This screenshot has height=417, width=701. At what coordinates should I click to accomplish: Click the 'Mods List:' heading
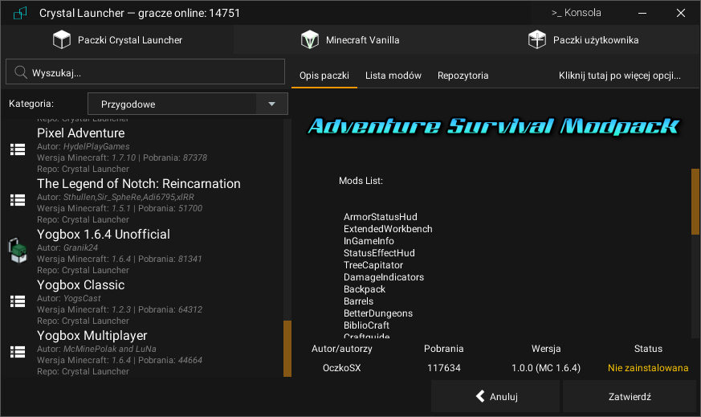click(361, 181)
